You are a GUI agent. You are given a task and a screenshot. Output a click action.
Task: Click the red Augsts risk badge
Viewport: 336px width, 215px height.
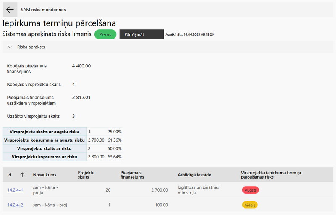[x=250, y=190]
